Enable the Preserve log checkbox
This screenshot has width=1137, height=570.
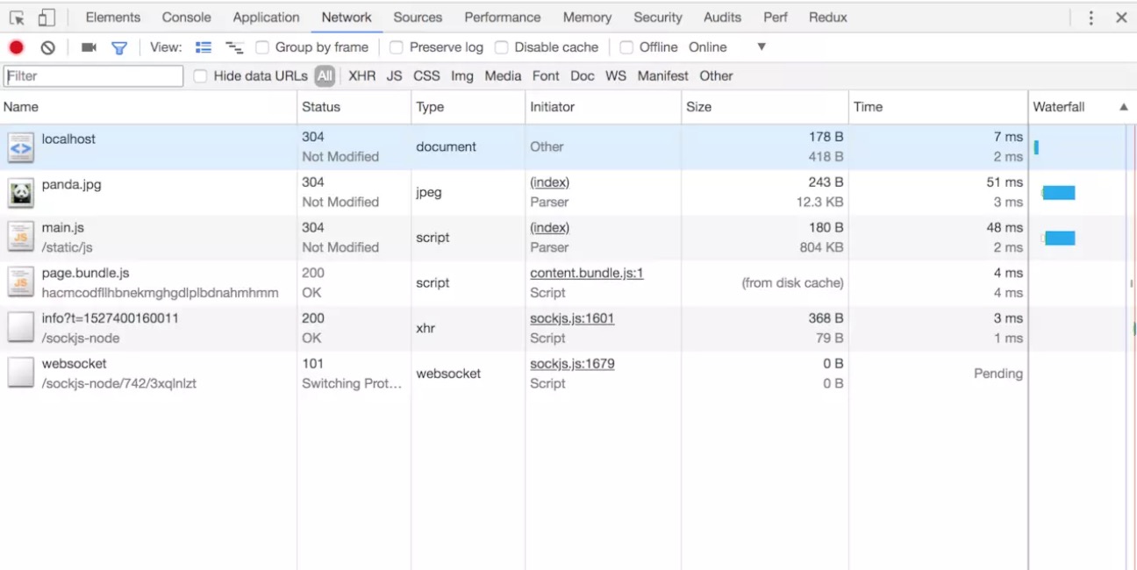(396, 47)
